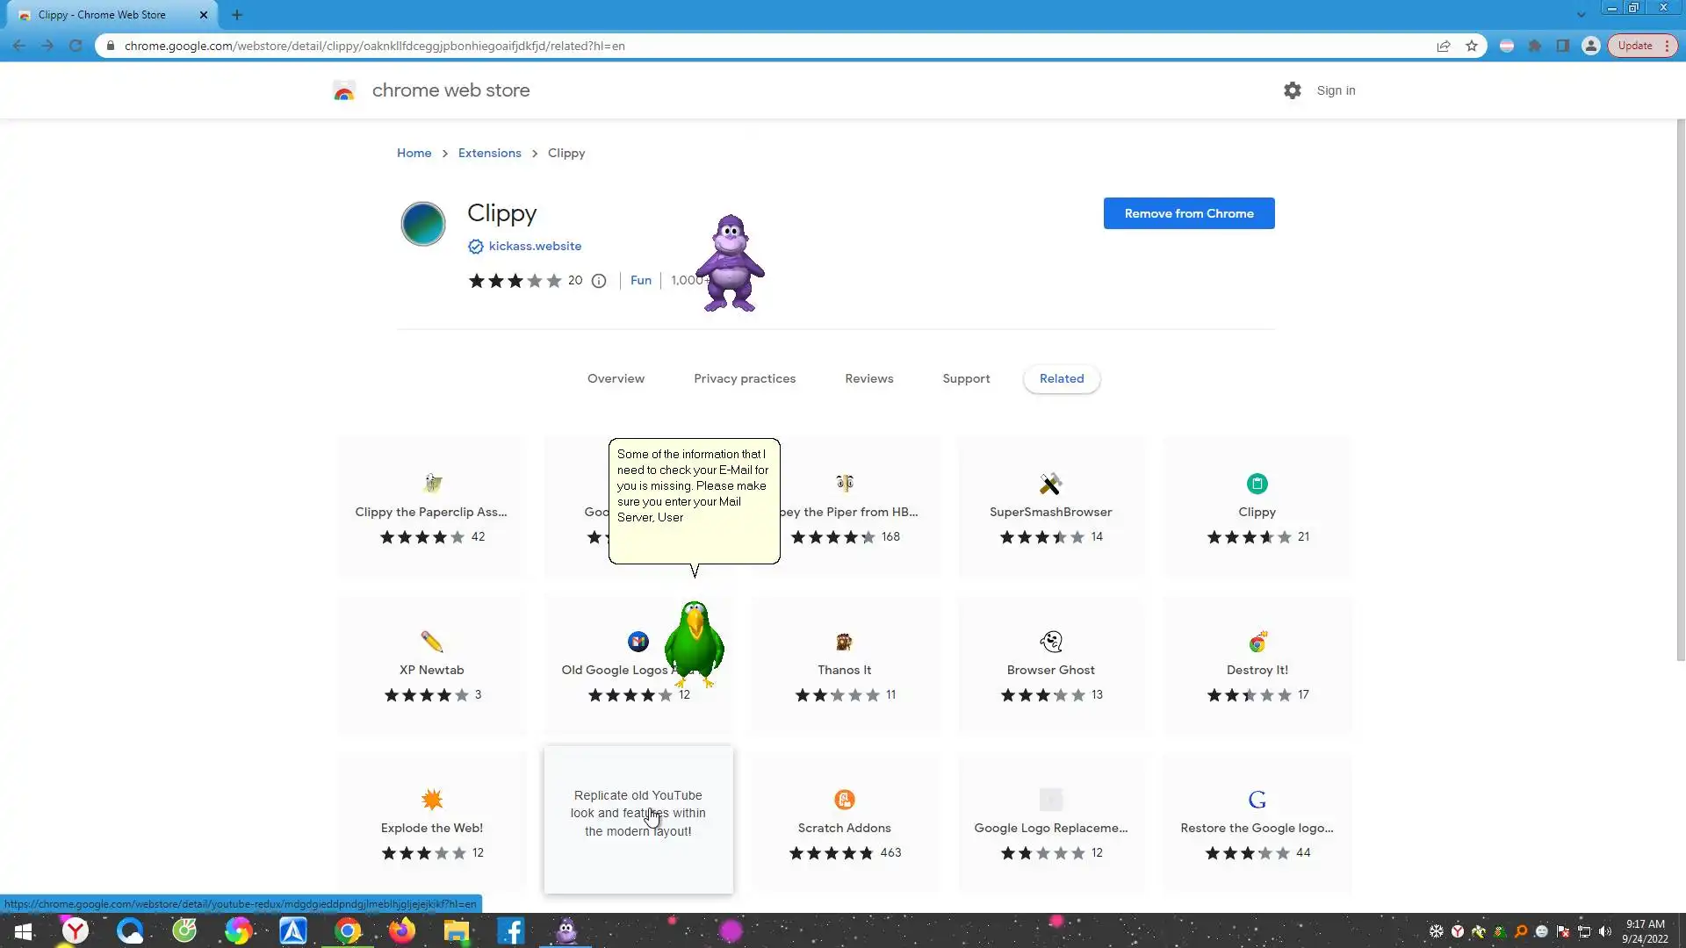Image resolution: width=1686 pixels, height=948 pixels.
Task: Follow the kickass.website publisher link
Action: click(x=534, y=247)
